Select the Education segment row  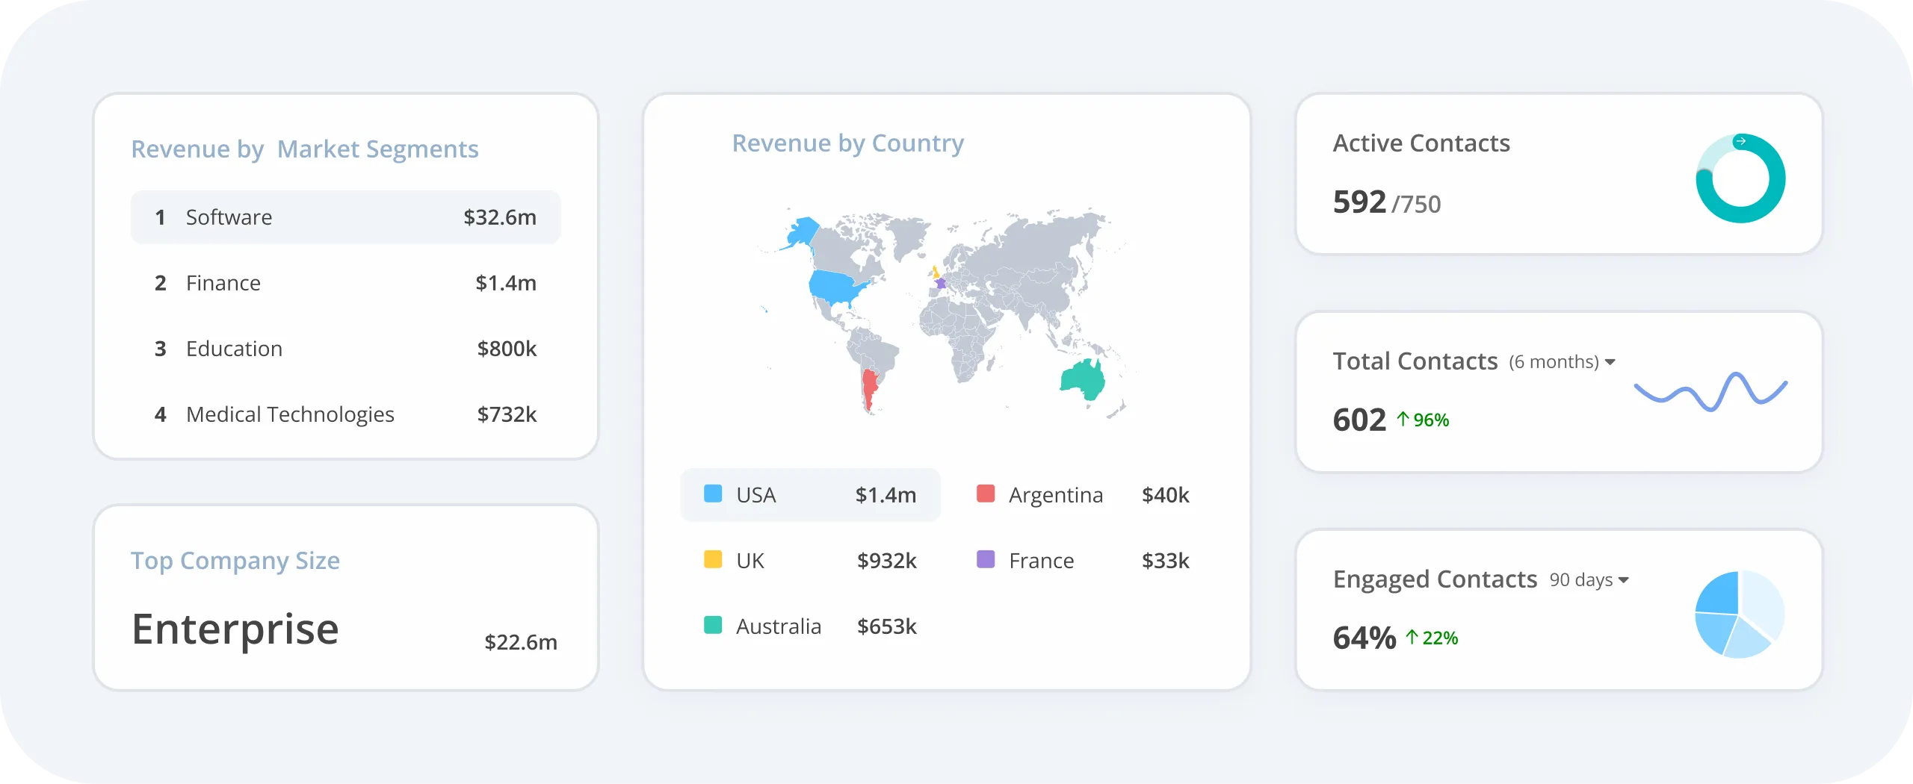345,349
